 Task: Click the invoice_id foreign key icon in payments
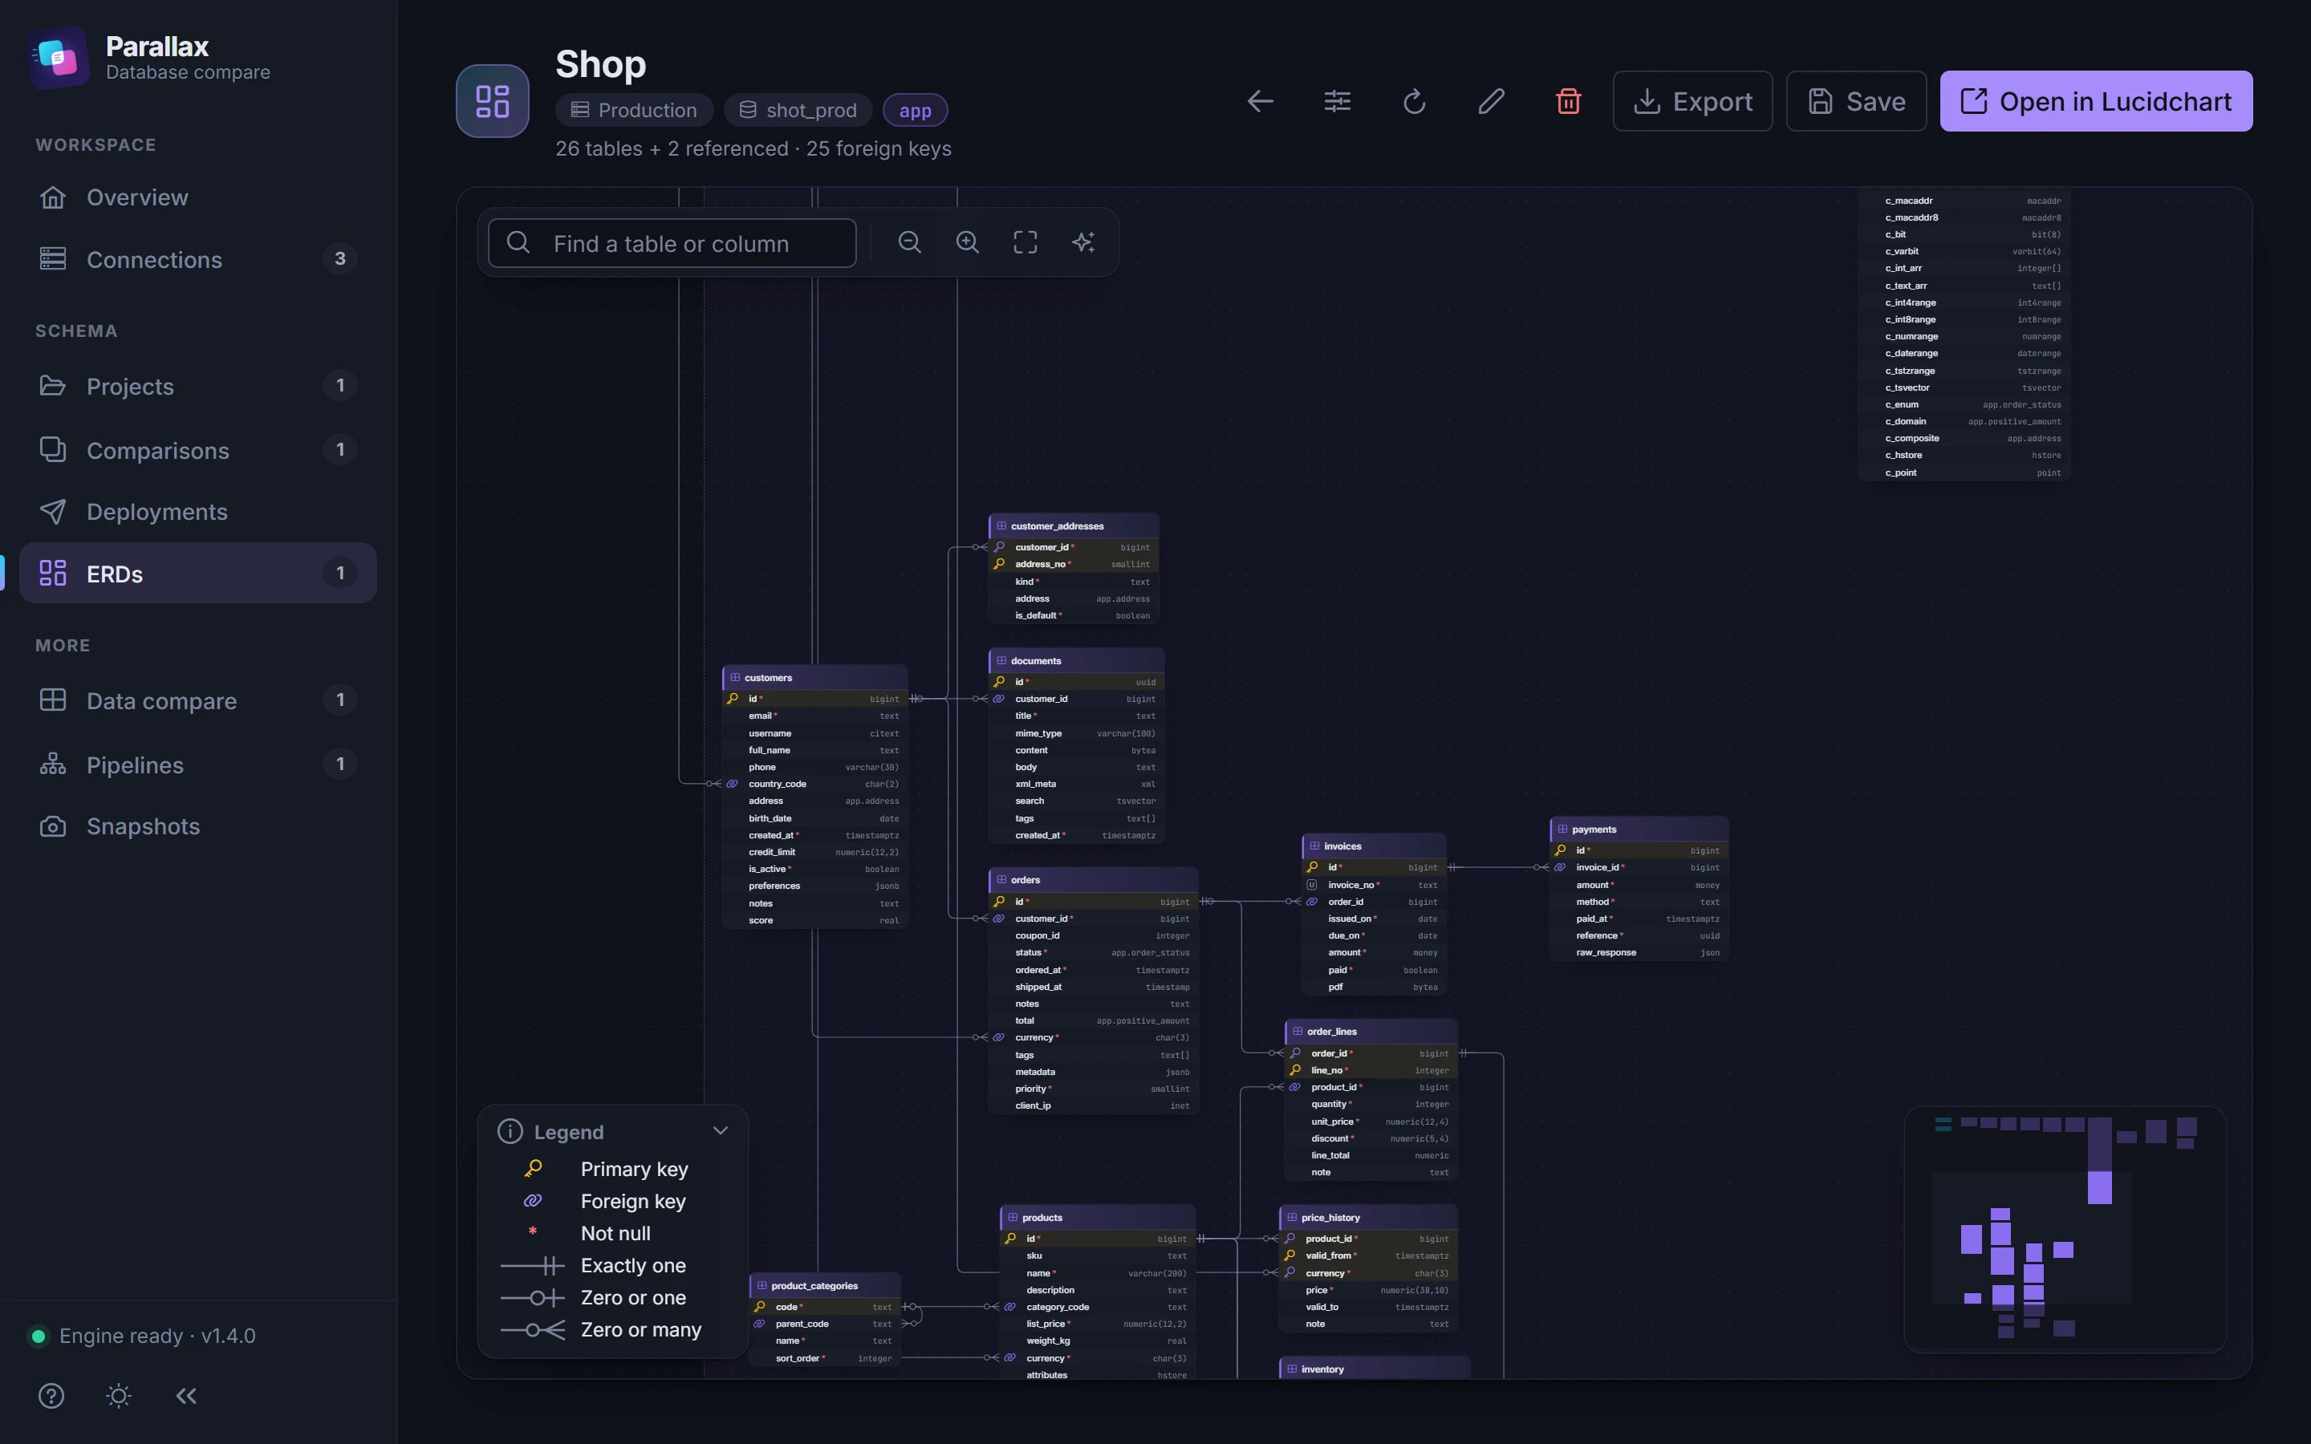click(1561, 868)
